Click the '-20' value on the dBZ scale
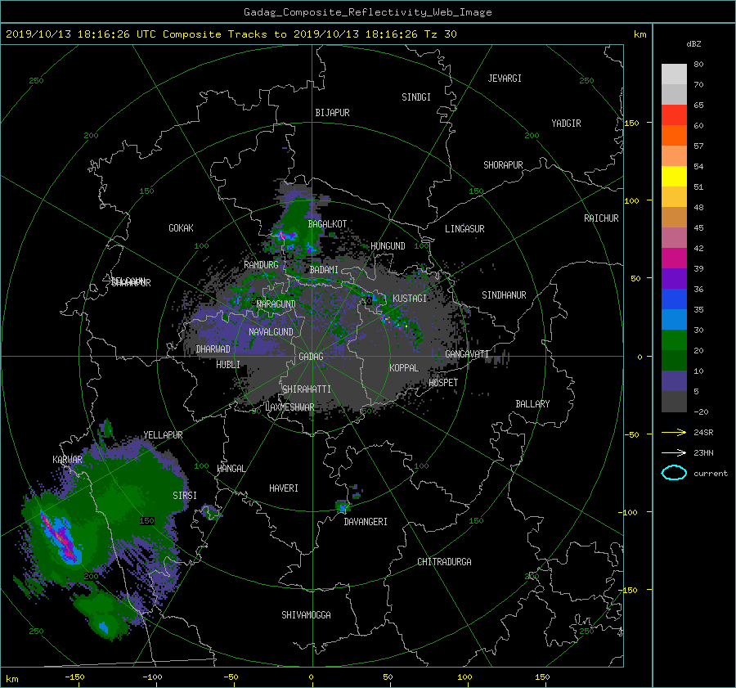 point(701,411)
